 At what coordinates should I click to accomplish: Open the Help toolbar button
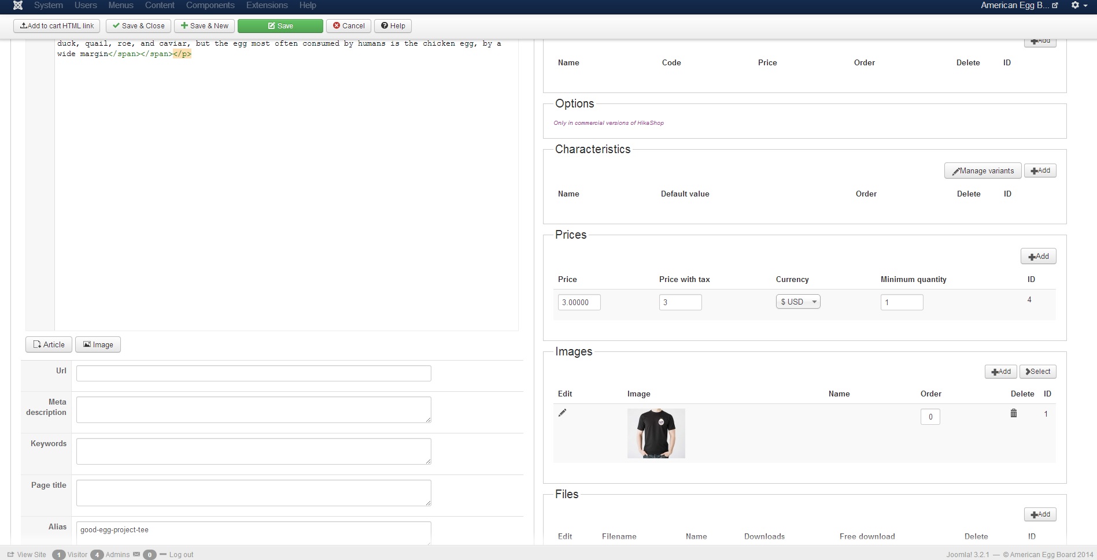(x=393, y=26)
